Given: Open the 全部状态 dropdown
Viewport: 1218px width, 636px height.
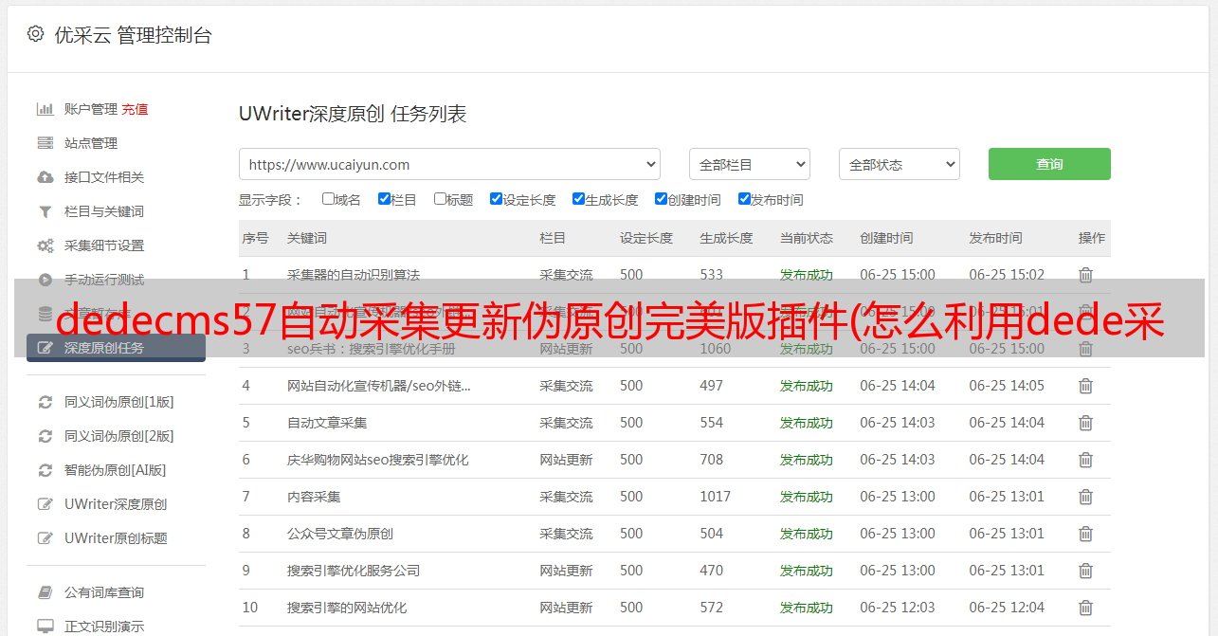Looking at the screenshot, I should (900, 164).
